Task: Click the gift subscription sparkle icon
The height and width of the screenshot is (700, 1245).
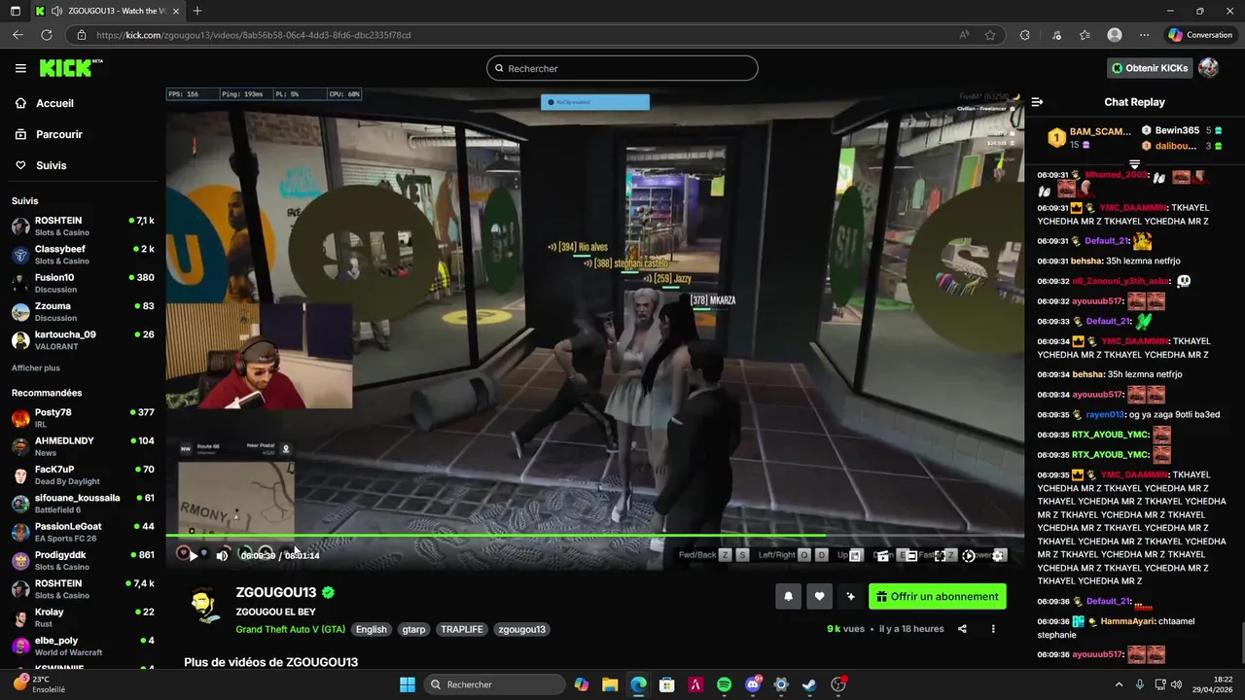Action: pos(850,597)
